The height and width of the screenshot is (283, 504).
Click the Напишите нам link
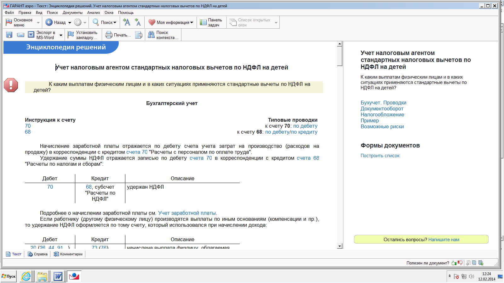(444, 240)
